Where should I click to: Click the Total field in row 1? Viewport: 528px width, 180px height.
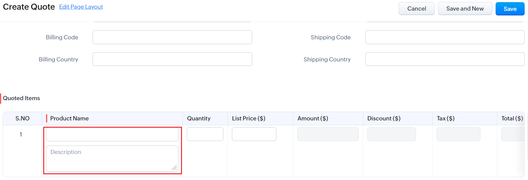513,134
